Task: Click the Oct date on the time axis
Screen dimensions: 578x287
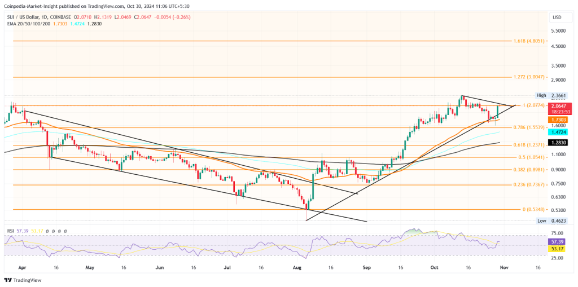Action: (435, 268)
